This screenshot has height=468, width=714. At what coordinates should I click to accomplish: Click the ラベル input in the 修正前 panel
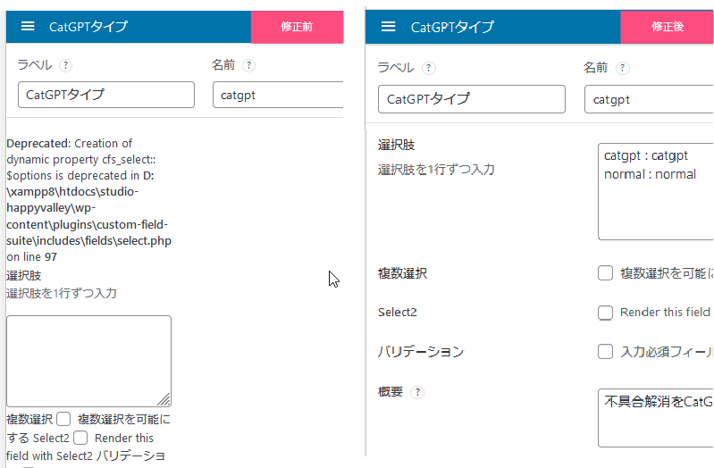coord(105,95)
